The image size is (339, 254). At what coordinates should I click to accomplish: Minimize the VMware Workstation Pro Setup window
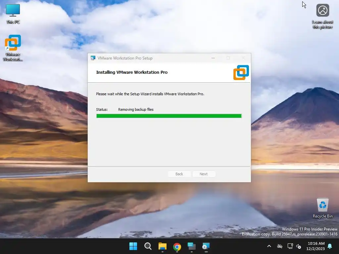[213, 58]
